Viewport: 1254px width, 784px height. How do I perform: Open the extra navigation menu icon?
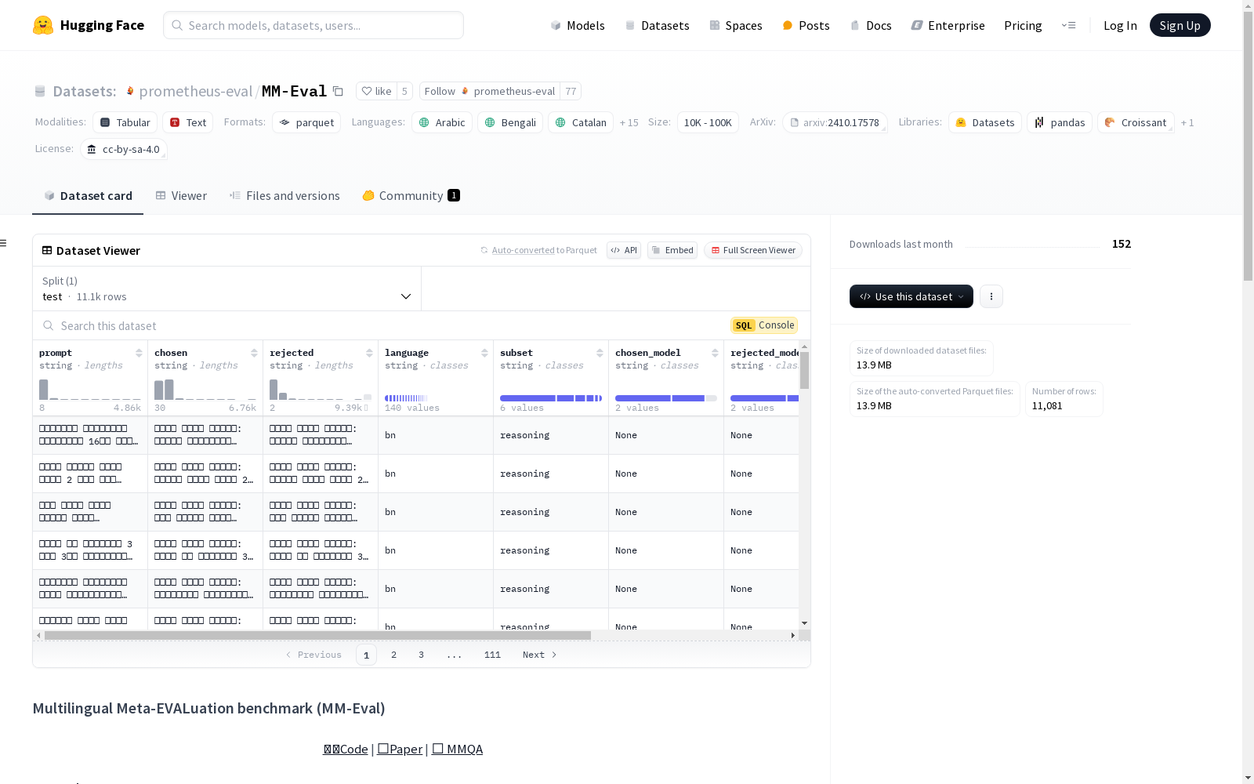(1068, 25)
